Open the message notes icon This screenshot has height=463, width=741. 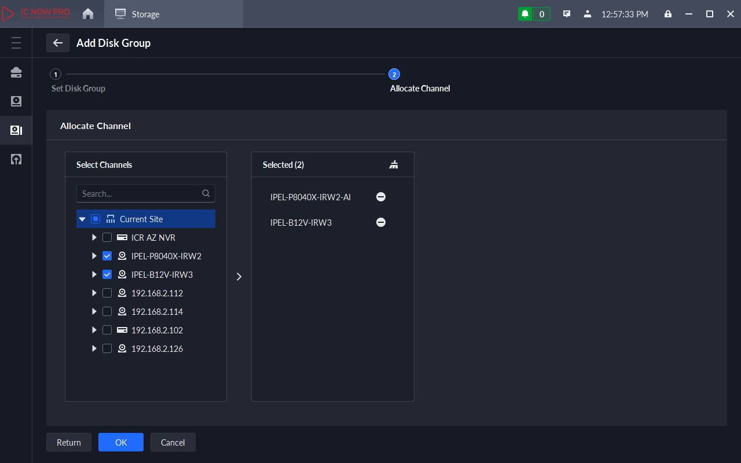click(567, 14)
